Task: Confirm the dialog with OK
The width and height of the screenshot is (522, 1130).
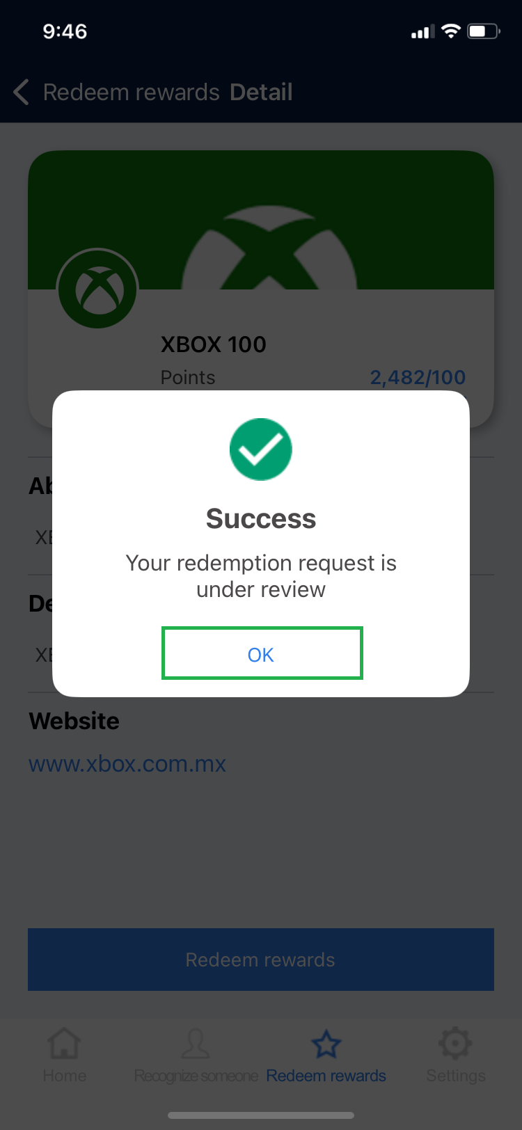Action: [262, 653]
